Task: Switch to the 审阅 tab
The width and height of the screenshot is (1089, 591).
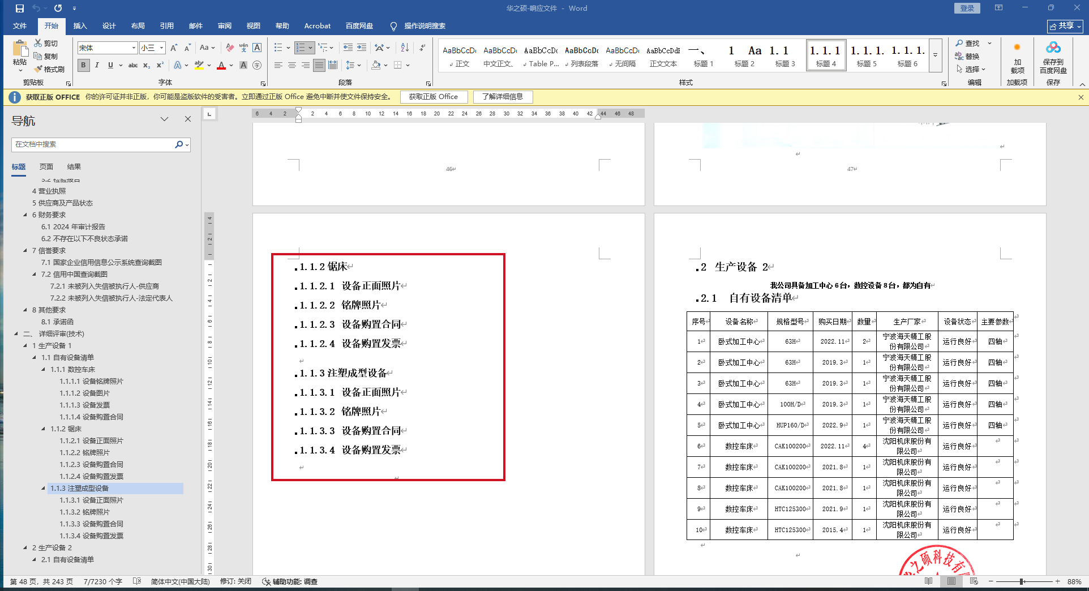Action: pos(225,26)
